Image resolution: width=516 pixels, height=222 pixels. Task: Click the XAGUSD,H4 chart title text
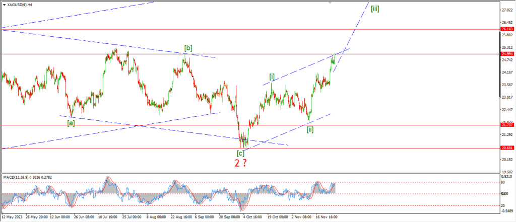coord(21,4)
